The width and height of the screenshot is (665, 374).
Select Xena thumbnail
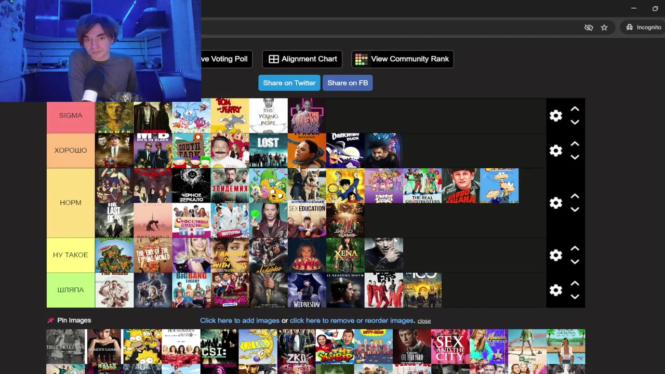coord(345,255)
